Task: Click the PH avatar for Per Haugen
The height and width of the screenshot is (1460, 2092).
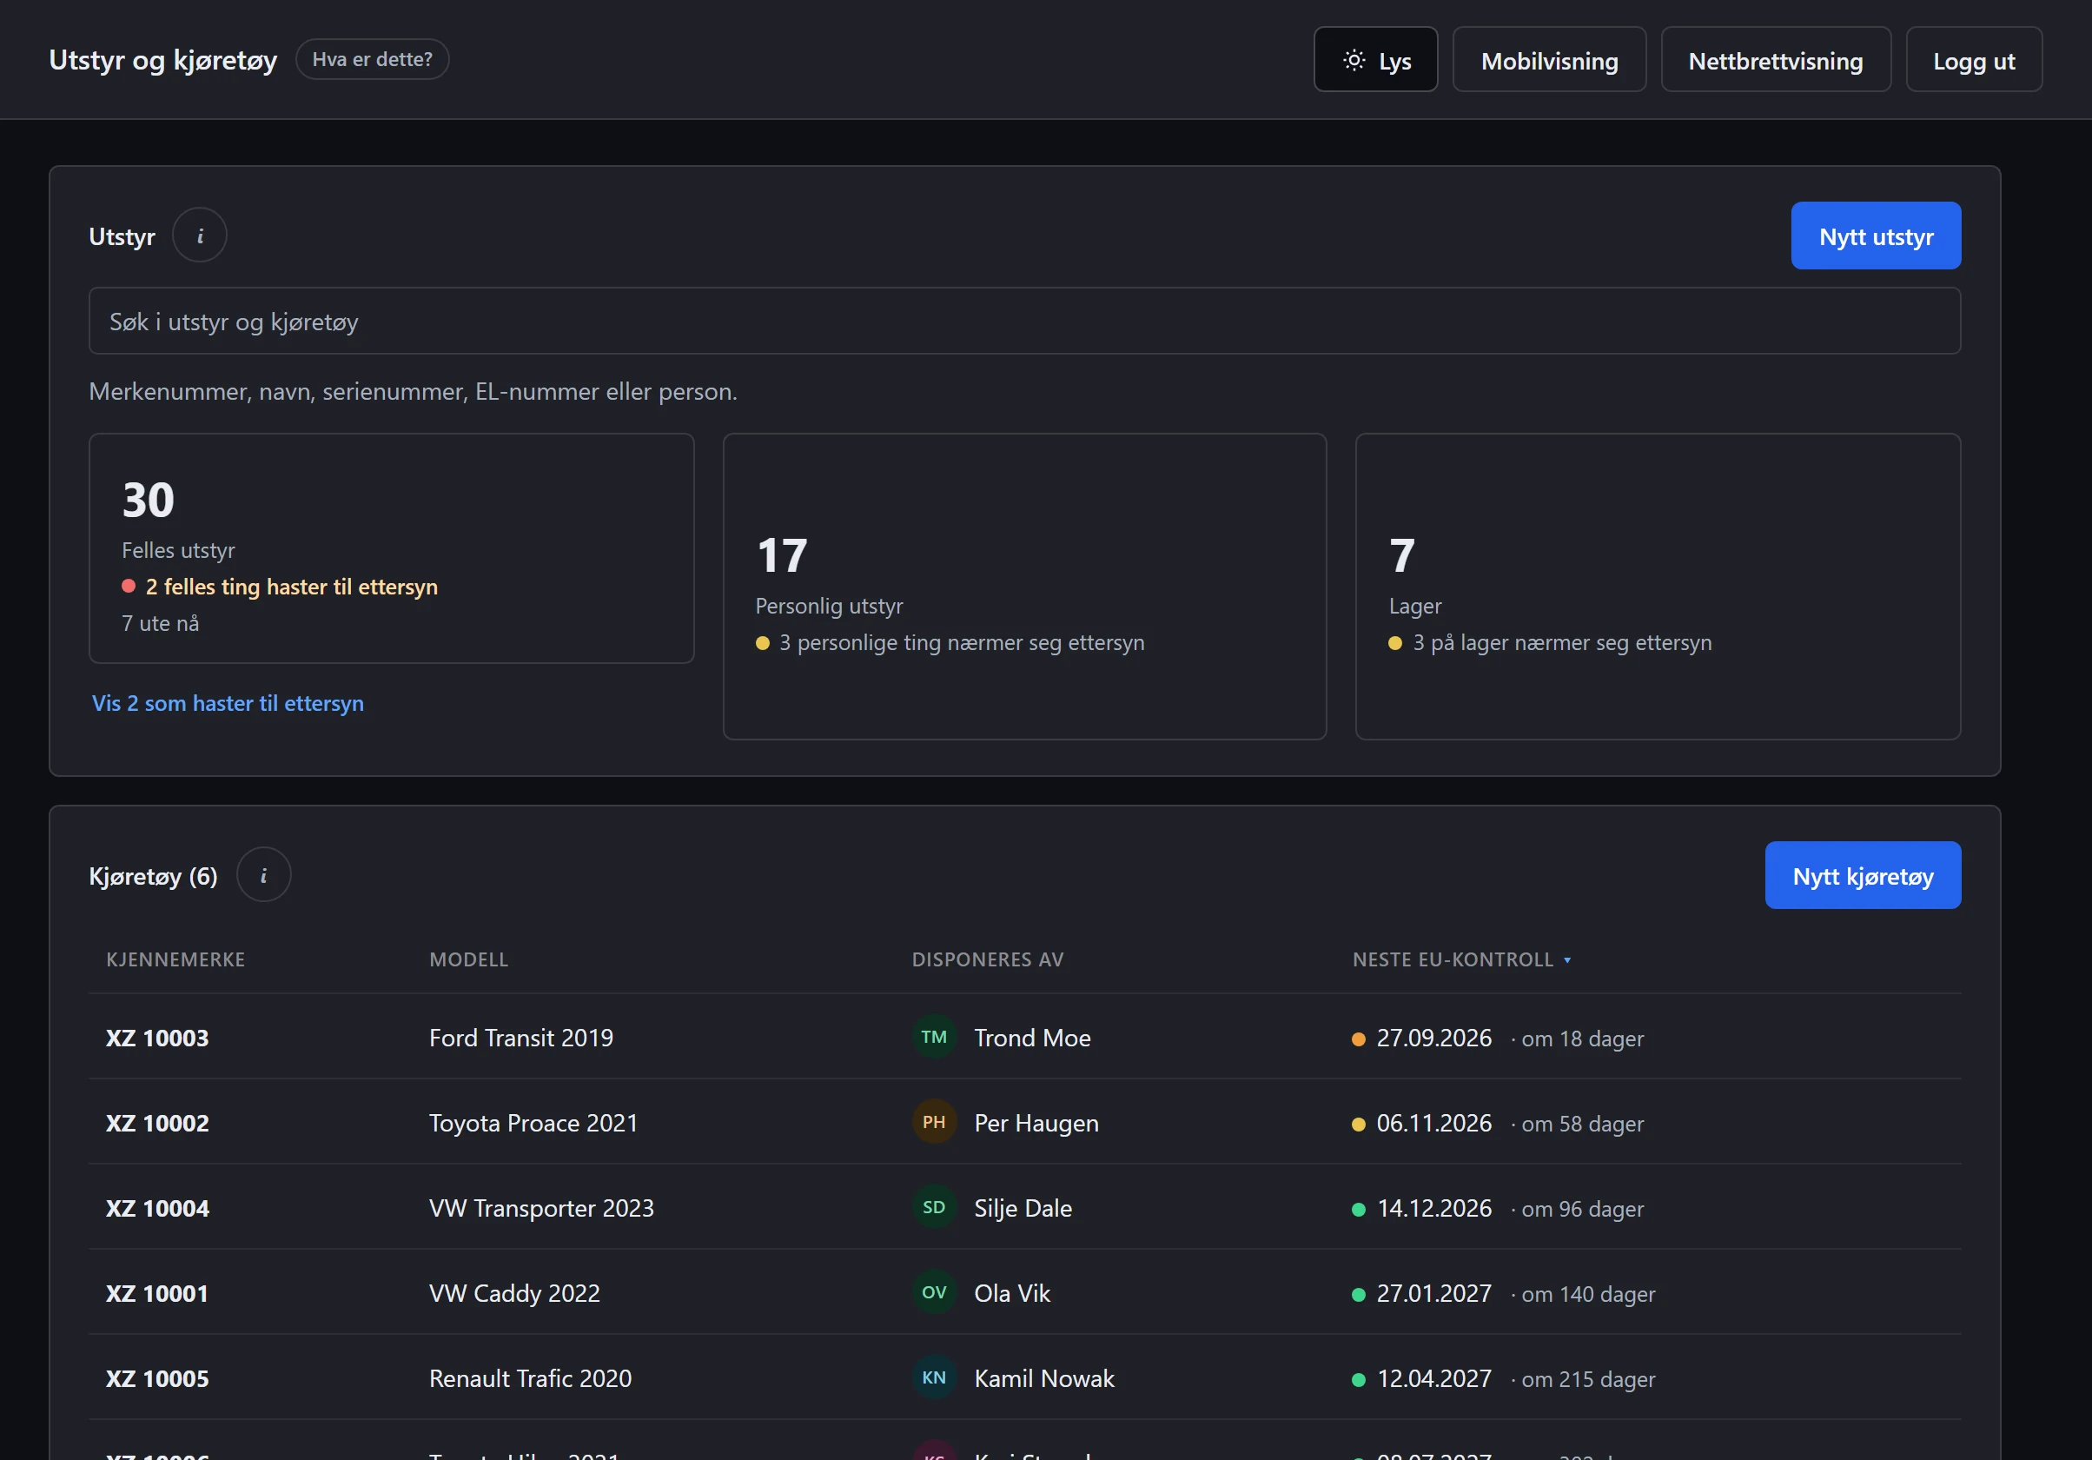Action: click(934, 1123)
